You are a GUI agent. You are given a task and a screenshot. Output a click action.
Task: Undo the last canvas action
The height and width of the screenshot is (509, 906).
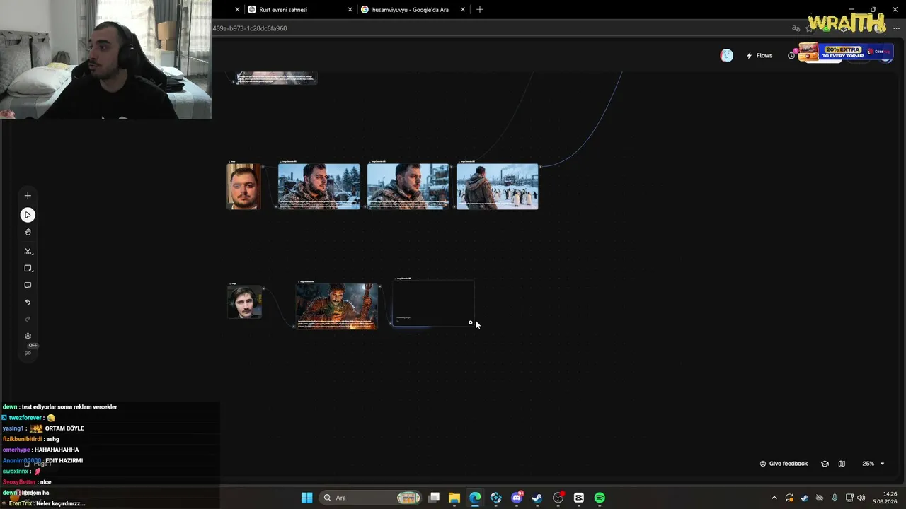tap(28, 303)
